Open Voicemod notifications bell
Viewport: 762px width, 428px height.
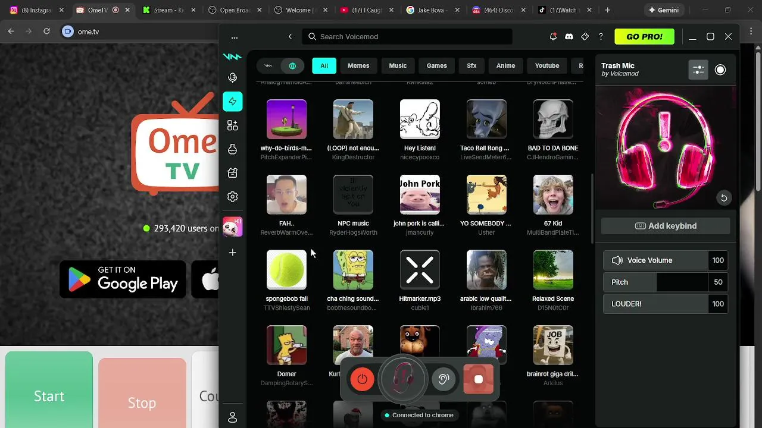click(x=553, y=37)
